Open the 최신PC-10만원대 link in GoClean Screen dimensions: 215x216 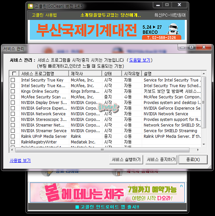[170, 15]
